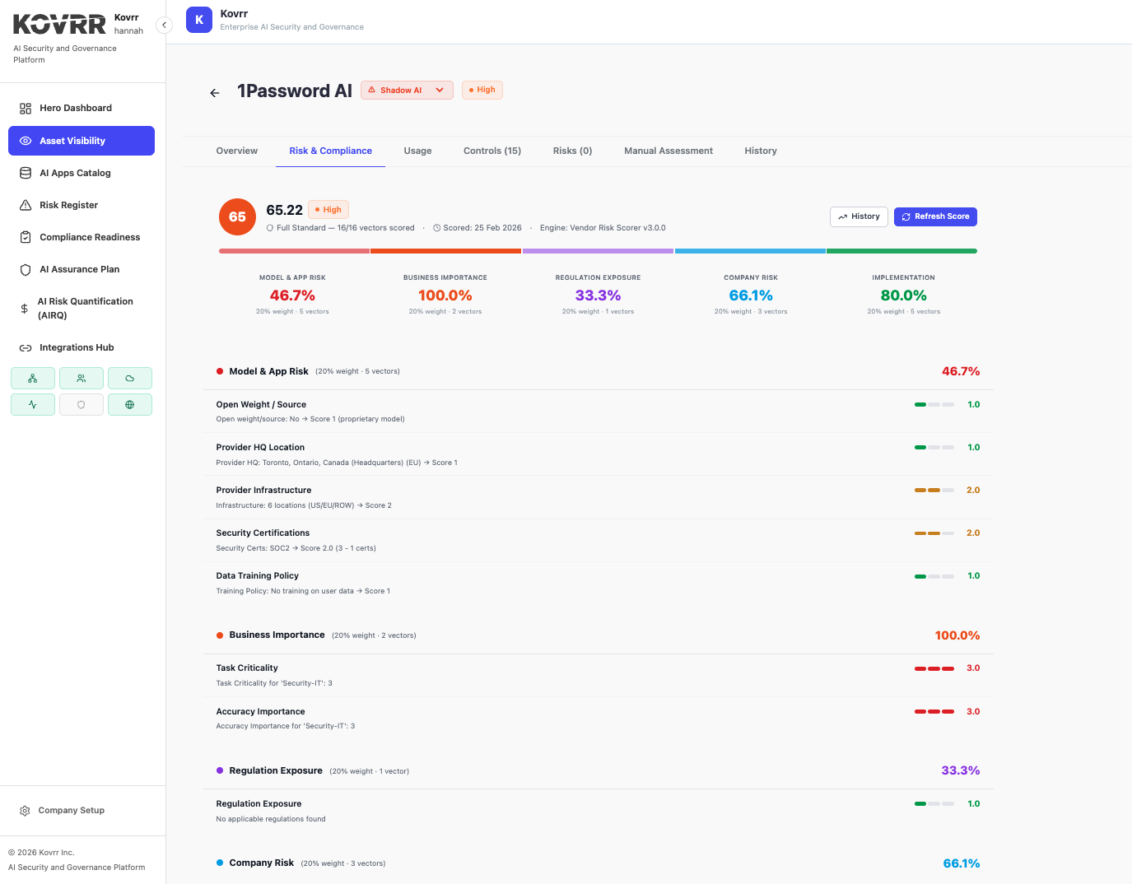Click the users integration tile
Viewport: 1132px width, 884px height.
click(82, 379)
